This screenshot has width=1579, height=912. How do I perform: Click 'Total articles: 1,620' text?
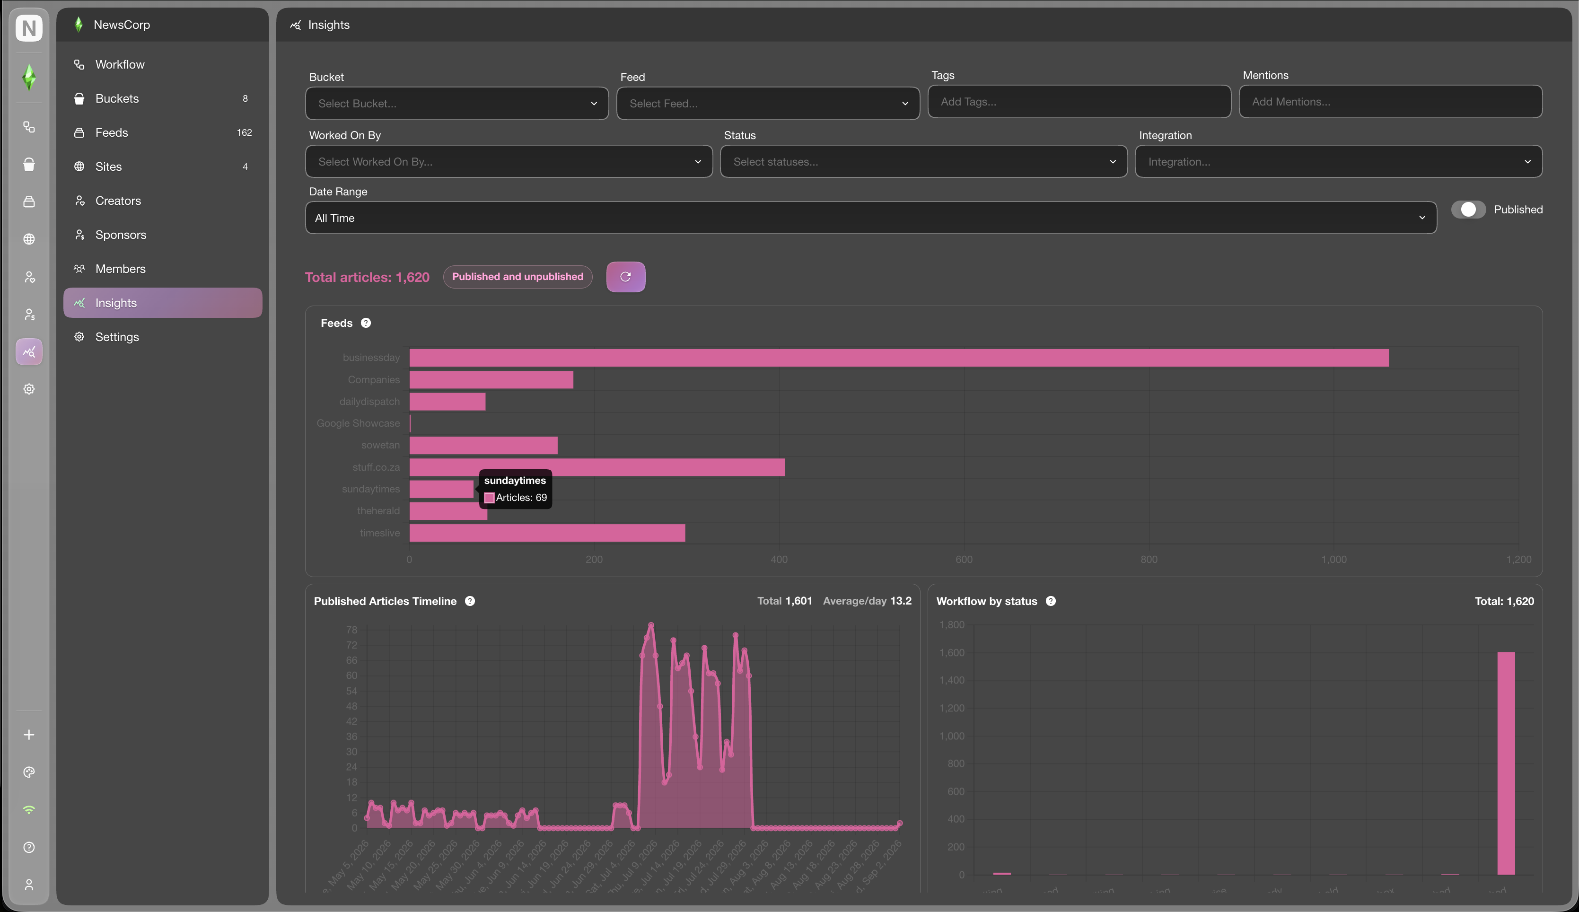tap(367, 277)
